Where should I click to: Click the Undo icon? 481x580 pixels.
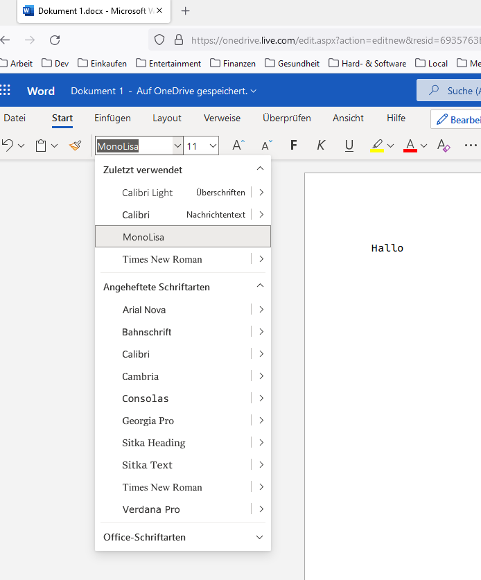[x=8, y=145]
